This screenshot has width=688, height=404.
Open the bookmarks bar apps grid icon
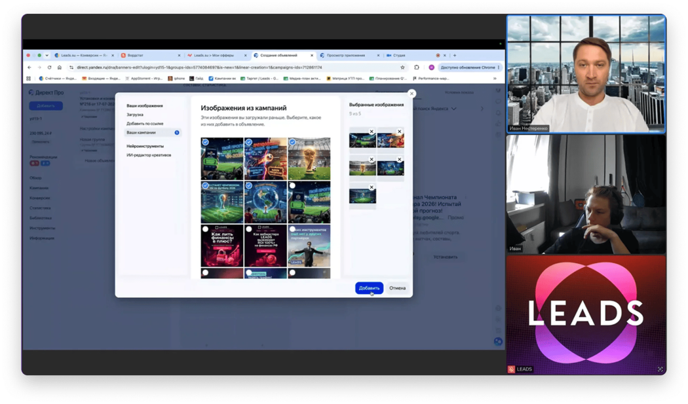point(29,79)
